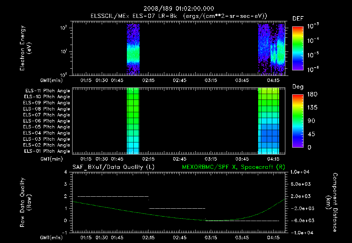Select the Raw Data Quality (Raw) axis label
Image resolution: width=352 pixels, height=243 pixels.
tap(25, 202)
